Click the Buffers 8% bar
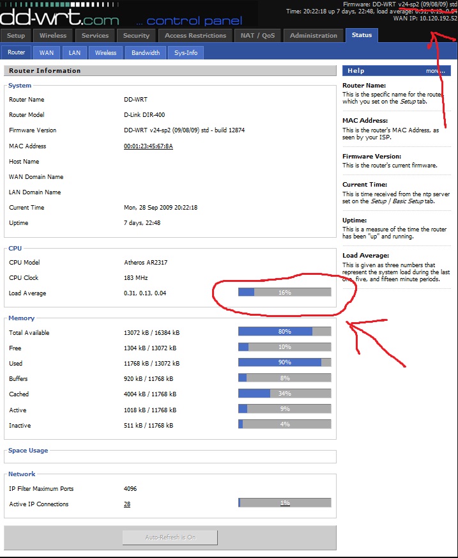458x558 pixels. click(x=284, y=378)
